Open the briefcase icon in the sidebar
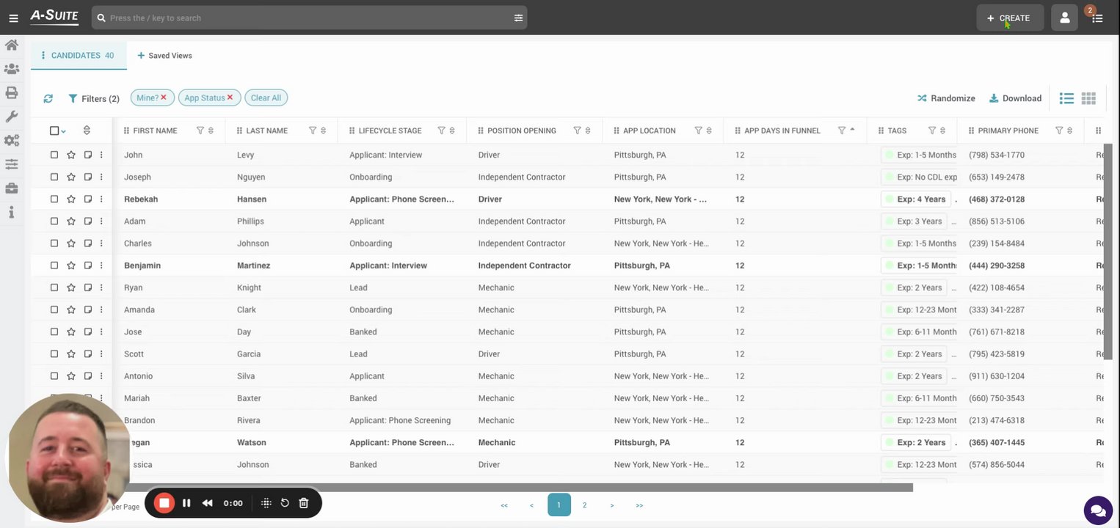The height and width of the screenshot is (528, 1120). 11,188
